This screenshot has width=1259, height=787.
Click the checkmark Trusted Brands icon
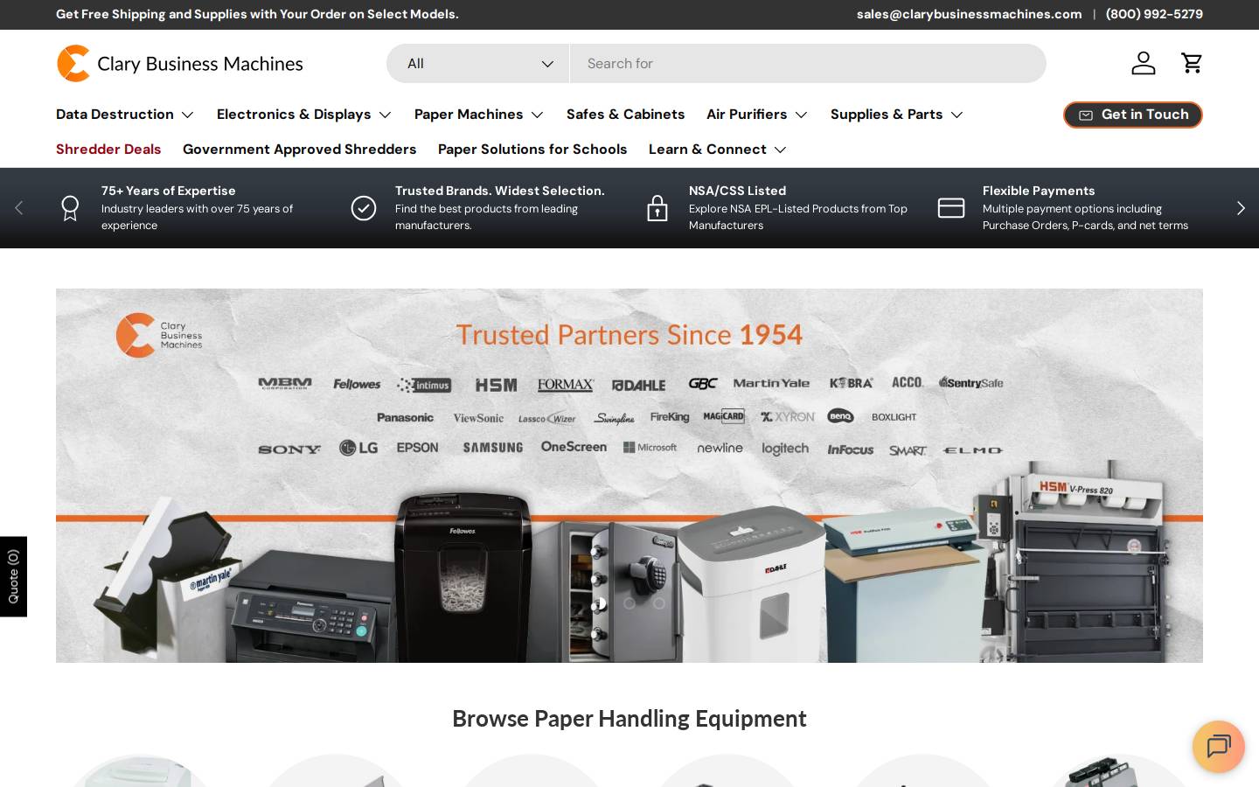(364, 208)
